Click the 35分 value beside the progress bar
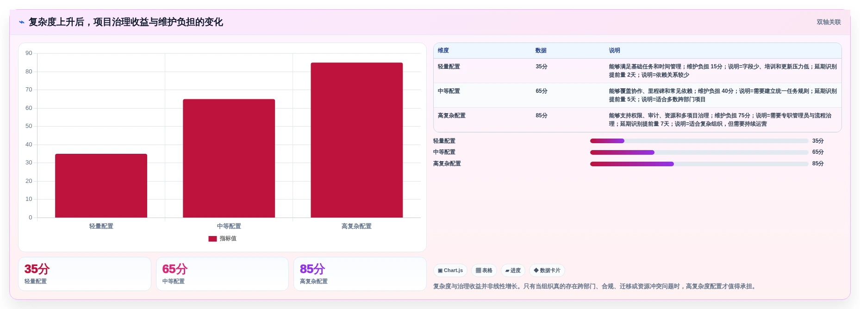860x309 pixels. [818, 141]
